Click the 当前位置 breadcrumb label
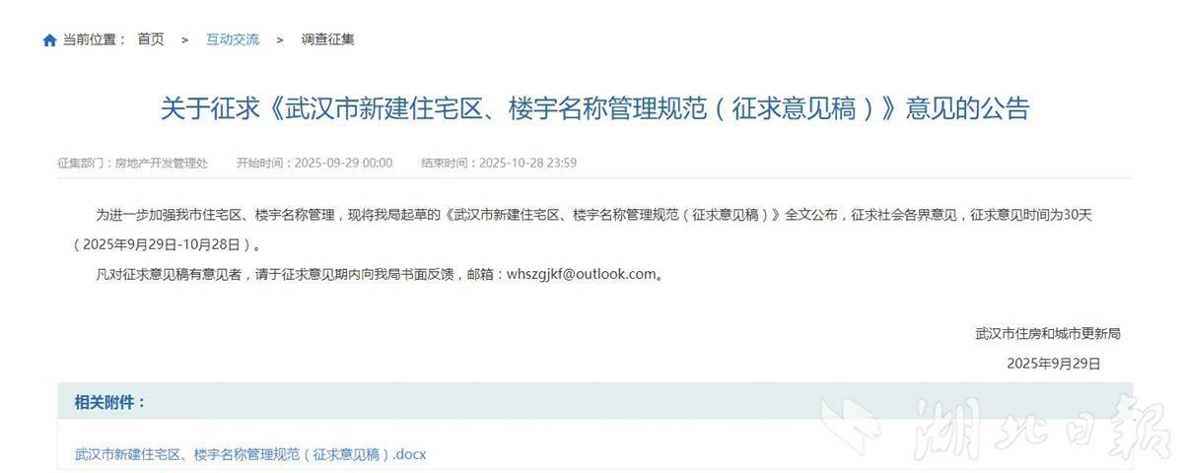 pos(95,39)
